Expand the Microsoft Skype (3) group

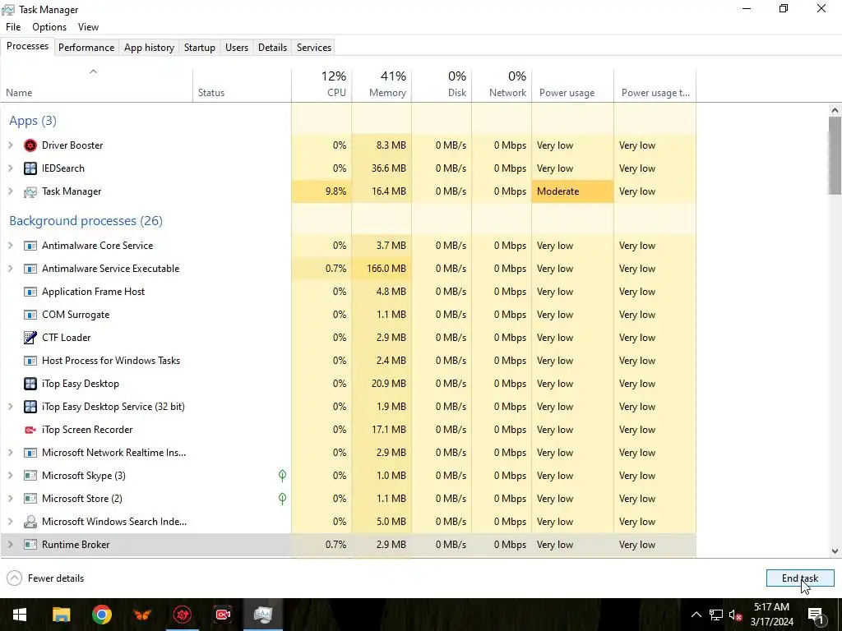(10, 476)
